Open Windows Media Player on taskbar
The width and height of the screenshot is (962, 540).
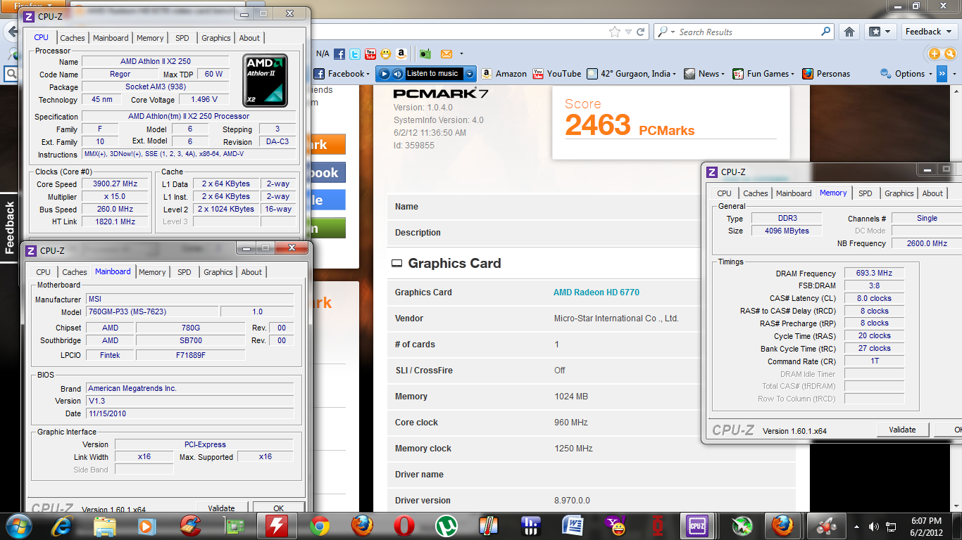pyautogui.click(x=146, y=525)
